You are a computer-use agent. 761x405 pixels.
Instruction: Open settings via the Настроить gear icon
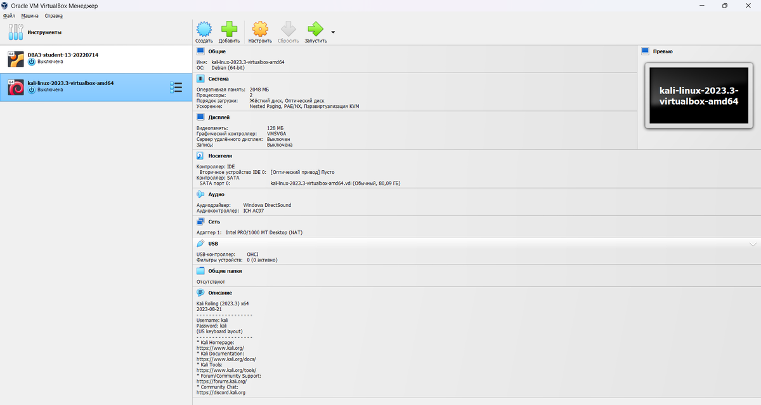click(260, 29)
